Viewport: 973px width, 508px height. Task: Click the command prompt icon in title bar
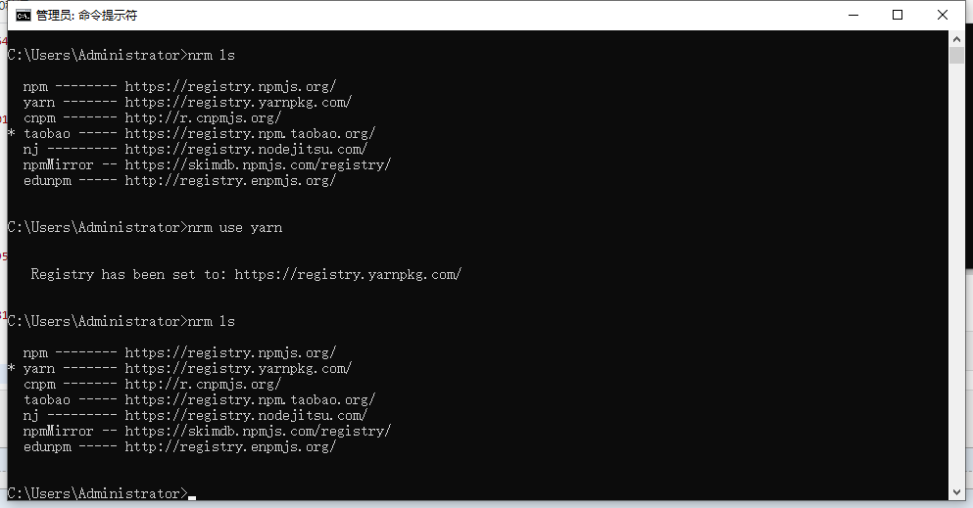[x=23, y=16]
